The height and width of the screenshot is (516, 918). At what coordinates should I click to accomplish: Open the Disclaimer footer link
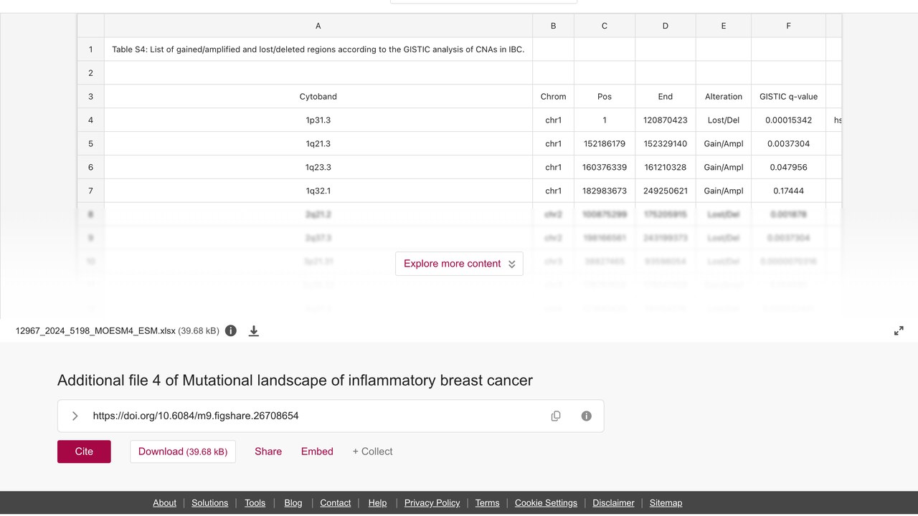coord(613,503)
